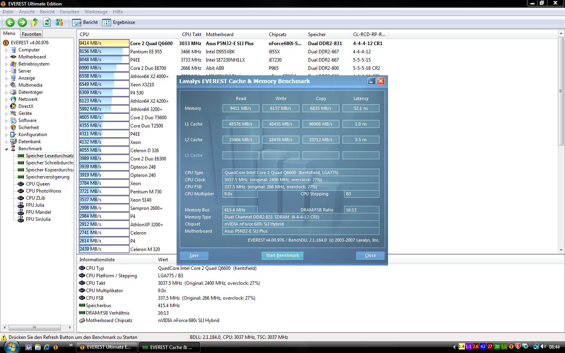This screenshot has width=565, height=353.
Task: Click the Sicherheit shield icon
Action: (13, 127)
